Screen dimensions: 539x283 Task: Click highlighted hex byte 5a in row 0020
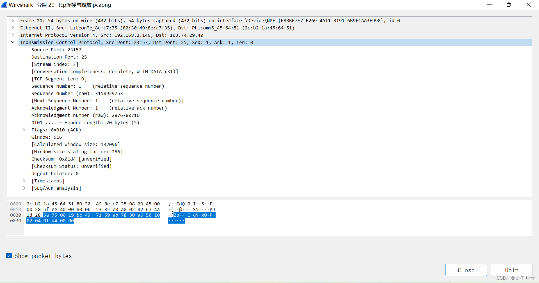point(46,215)
